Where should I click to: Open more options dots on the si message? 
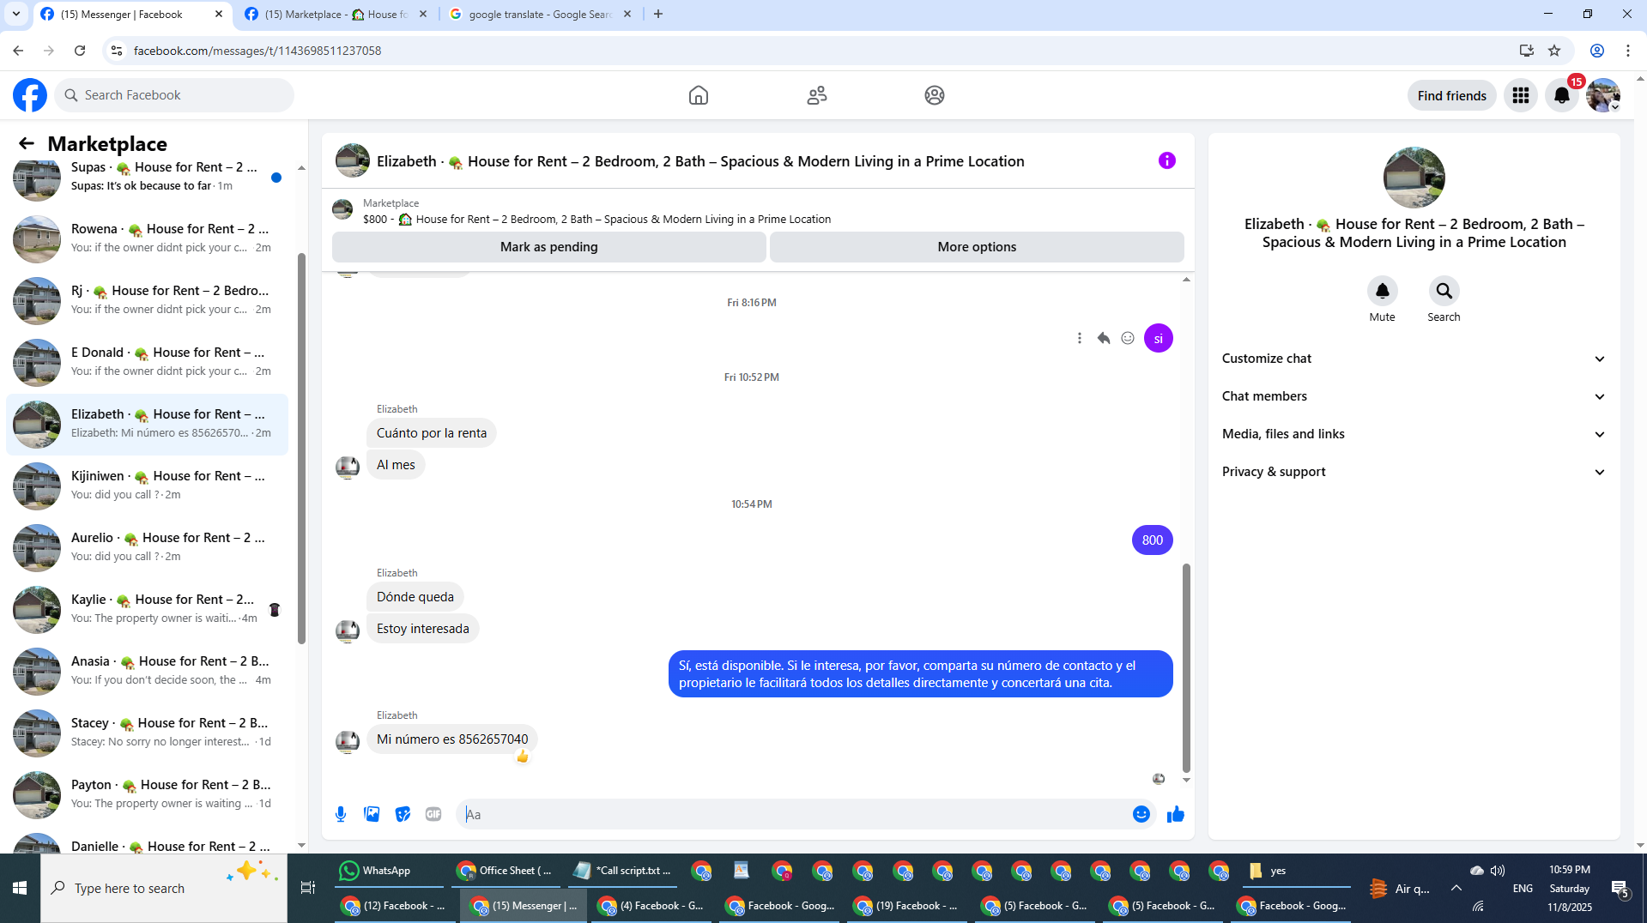tap(1080, 338)
